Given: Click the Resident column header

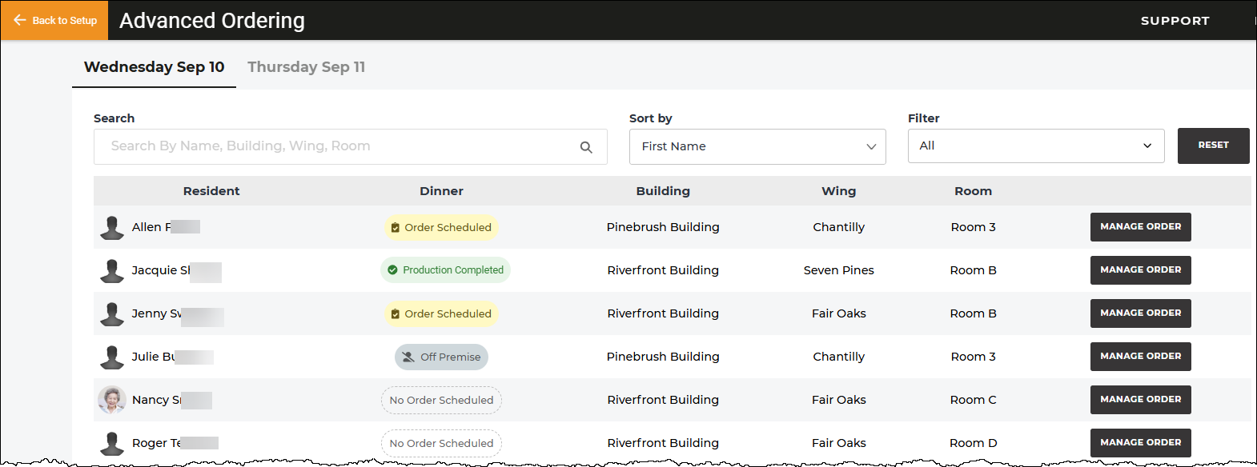Looking at the screenshot, I should 211,191.
